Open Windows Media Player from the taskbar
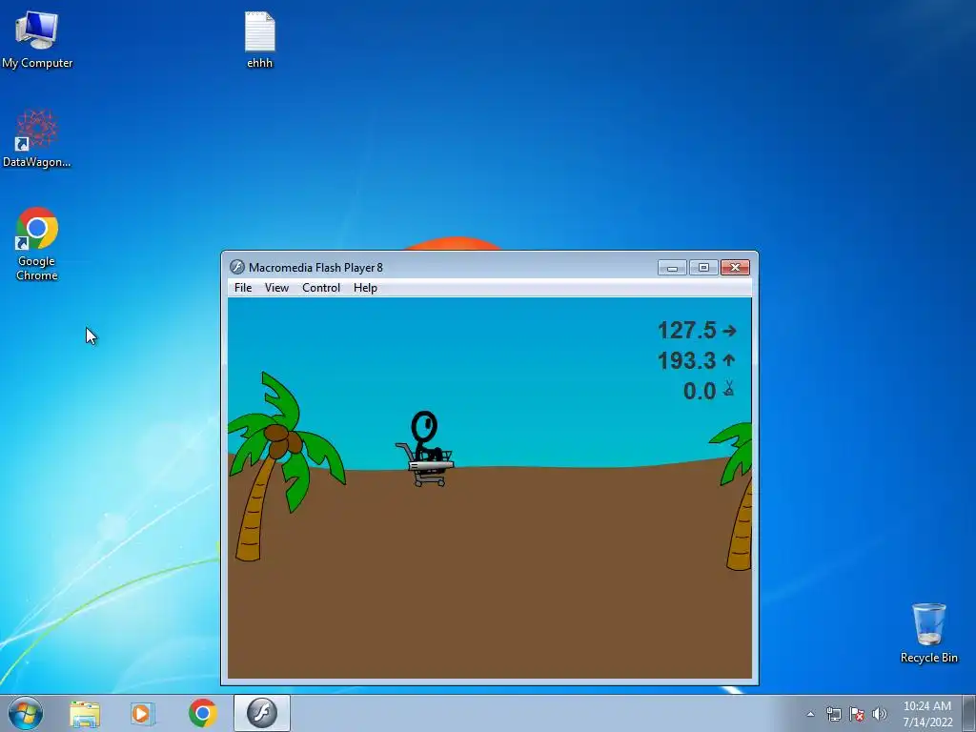Viewport: 976px width, 732px height. point(142,713)
